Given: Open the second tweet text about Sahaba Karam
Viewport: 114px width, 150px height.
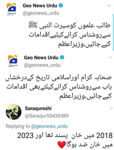Looking at the screenshot, I should pos(59,87).
